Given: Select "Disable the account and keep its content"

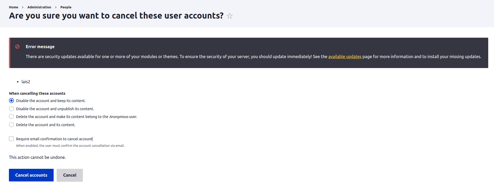Looking at the screenshot, I should [x=12, y=101].
